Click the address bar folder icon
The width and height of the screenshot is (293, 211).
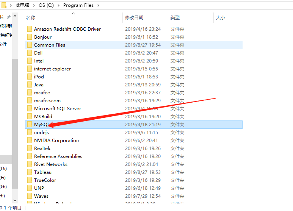pos(4,5)
